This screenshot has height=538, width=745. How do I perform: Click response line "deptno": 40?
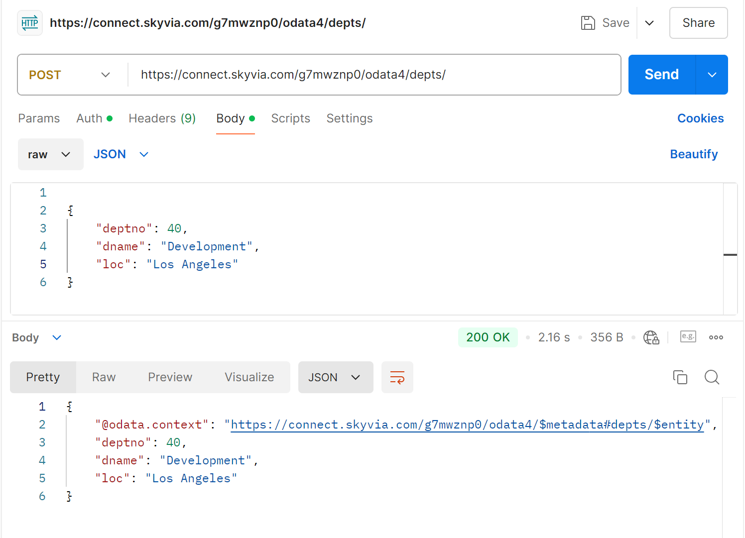click(140, 442)
